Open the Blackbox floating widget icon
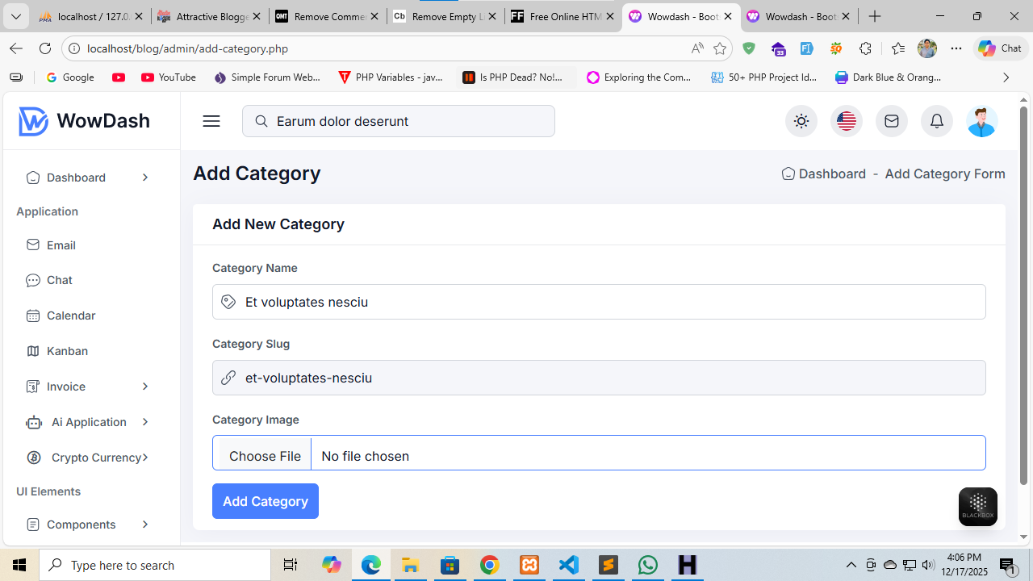The height and width of the screenshot is (581, 1033). pos(977,507)
